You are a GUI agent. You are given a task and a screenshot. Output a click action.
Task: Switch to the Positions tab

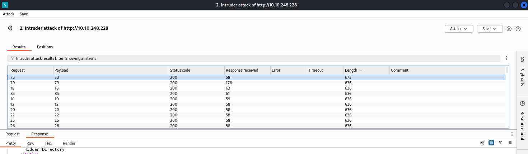click(45, 47)
